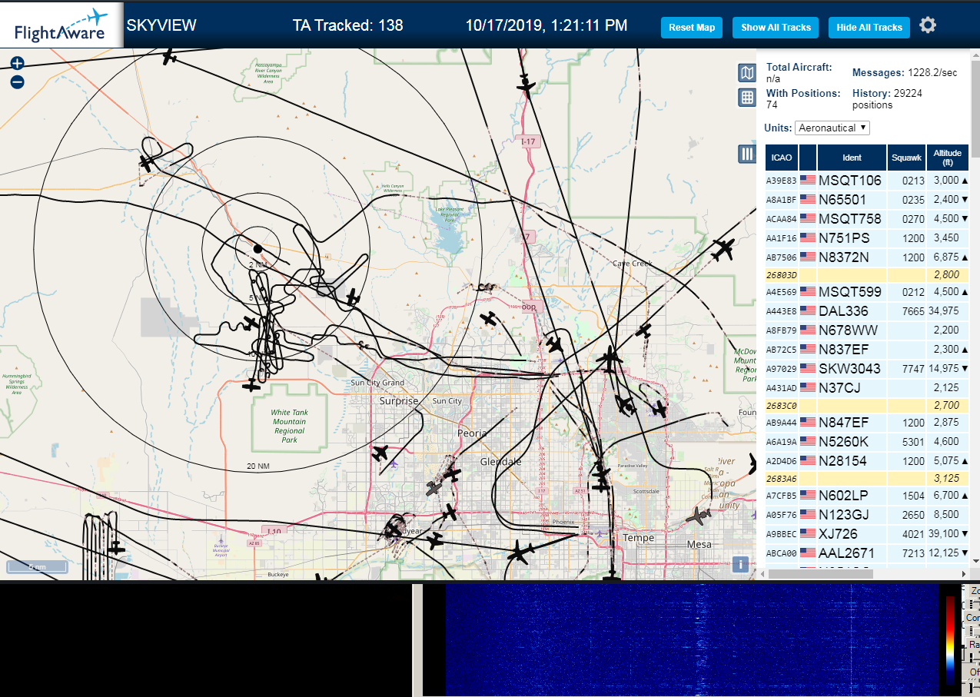The height and width of the screenshot is (697, 980).
Task: Click the waterfall color gradient scale bar
Action: pyautogui.click(x=950, y=640)
